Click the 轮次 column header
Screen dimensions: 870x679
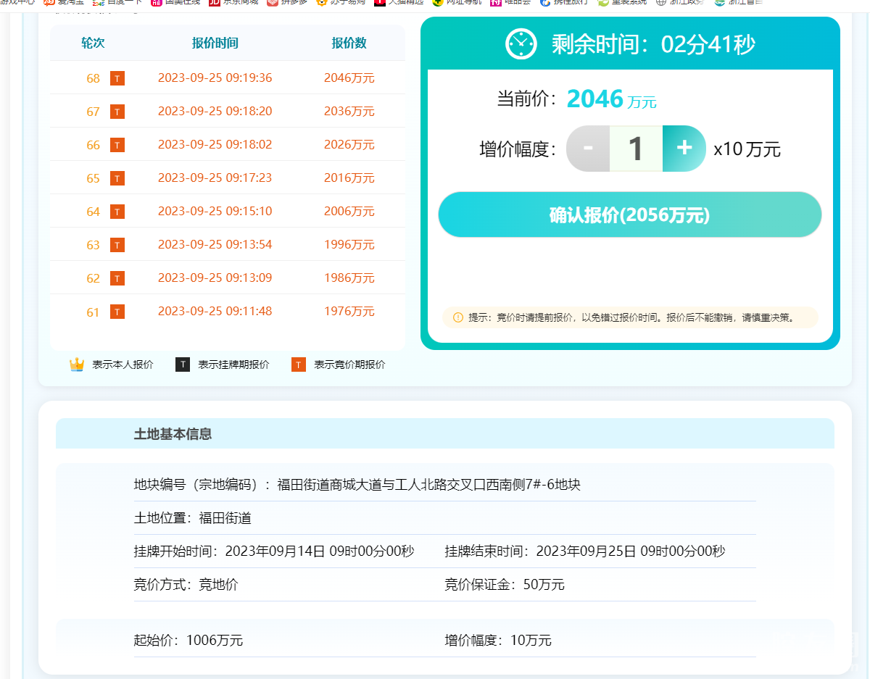pyautogui.click(x=93, y=43)
